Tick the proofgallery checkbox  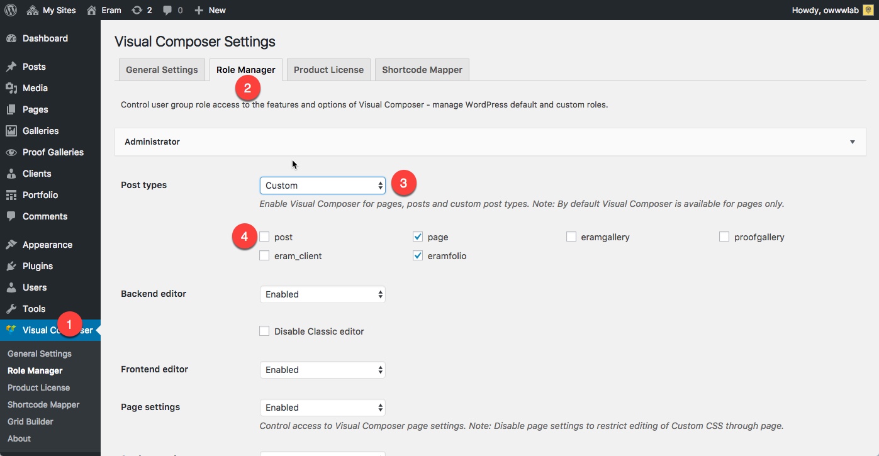tap(724, 236)
